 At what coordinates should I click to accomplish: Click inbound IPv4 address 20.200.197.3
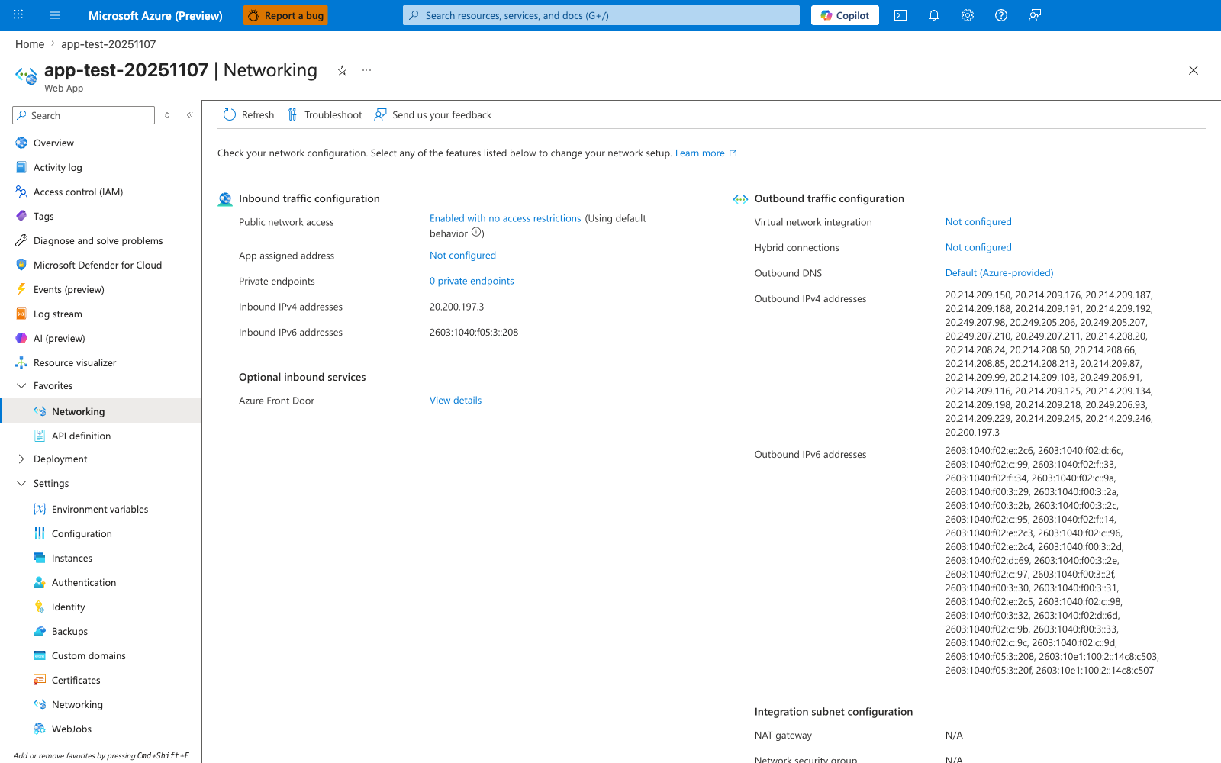(x=456, y=307)
